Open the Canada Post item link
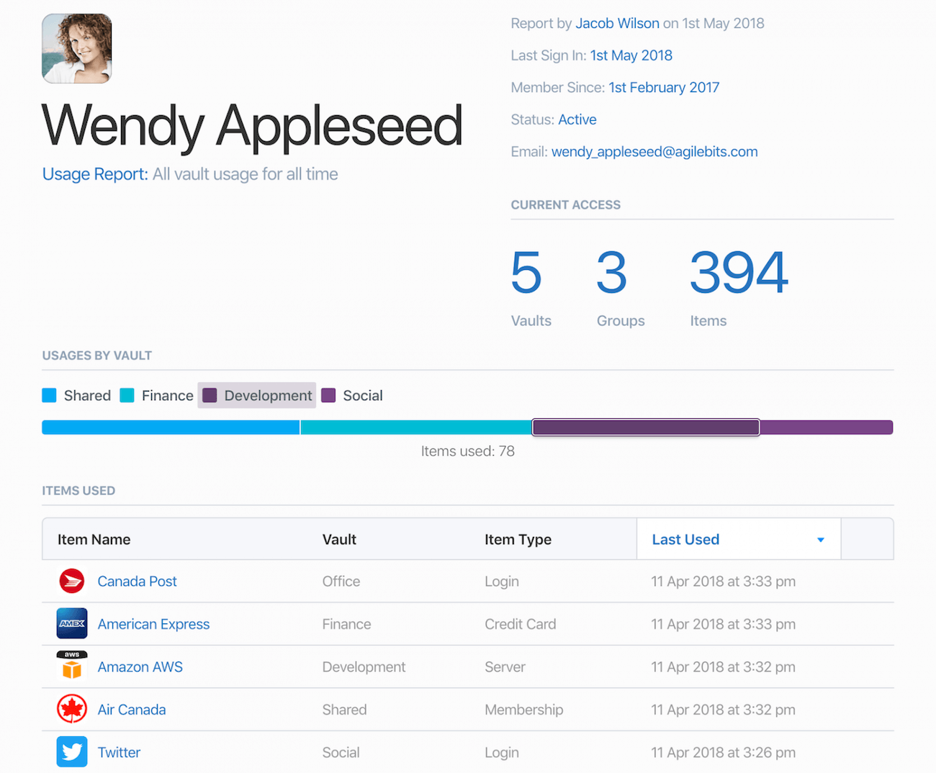 (x=137, y=581)
